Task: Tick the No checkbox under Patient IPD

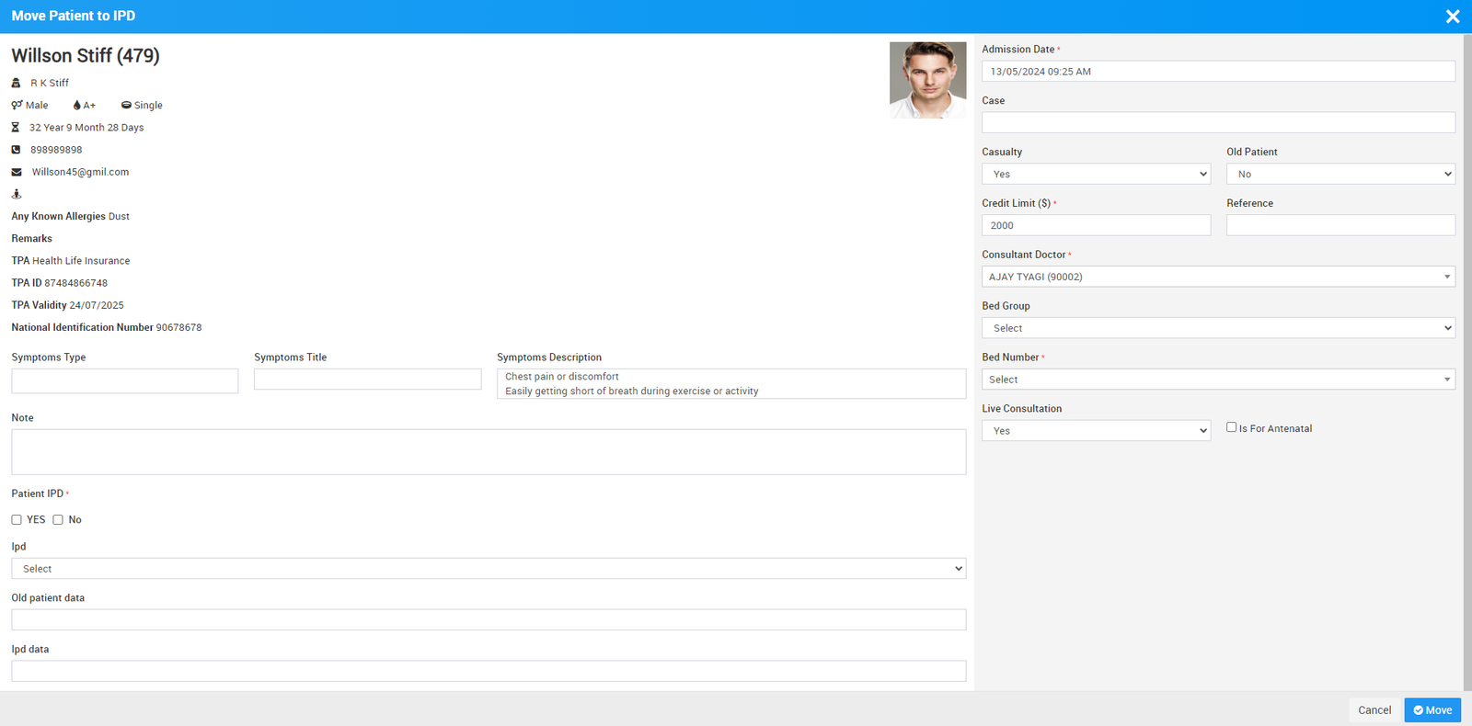Action: click(x=58, y=520)
